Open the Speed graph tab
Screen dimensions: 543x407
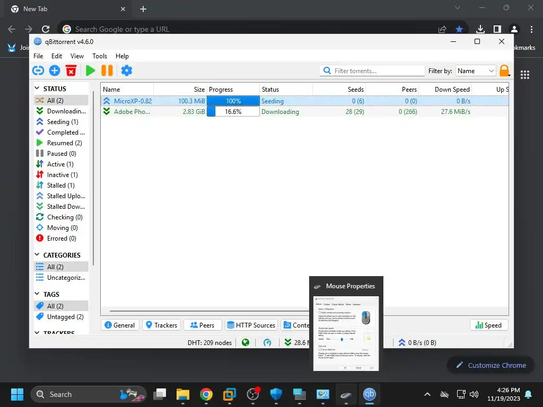point(488,325)
